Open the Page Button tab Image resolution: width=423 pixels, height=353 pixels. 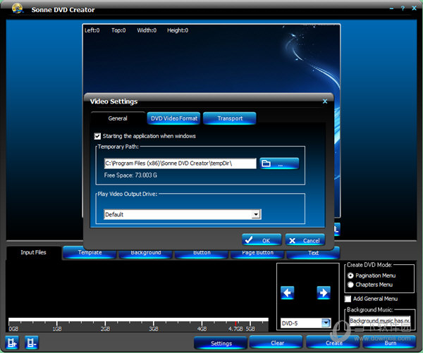click(x=257, y=253)
